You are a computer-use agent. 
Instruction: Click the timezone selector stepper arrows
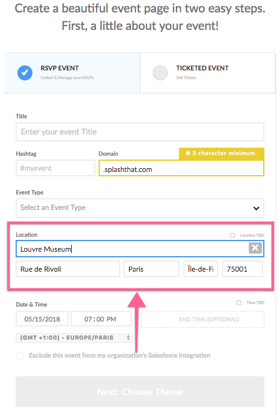point(128,338)
